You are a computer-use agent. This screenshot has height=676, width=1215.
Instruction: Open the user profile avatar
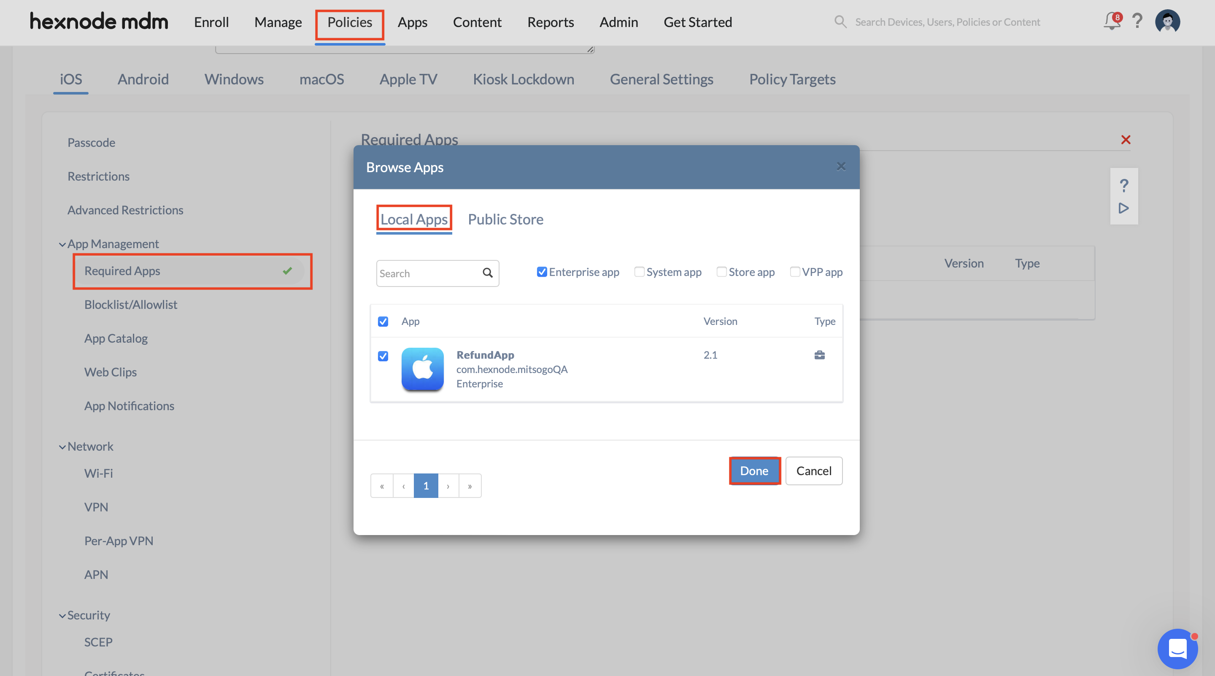[1167, 22]
